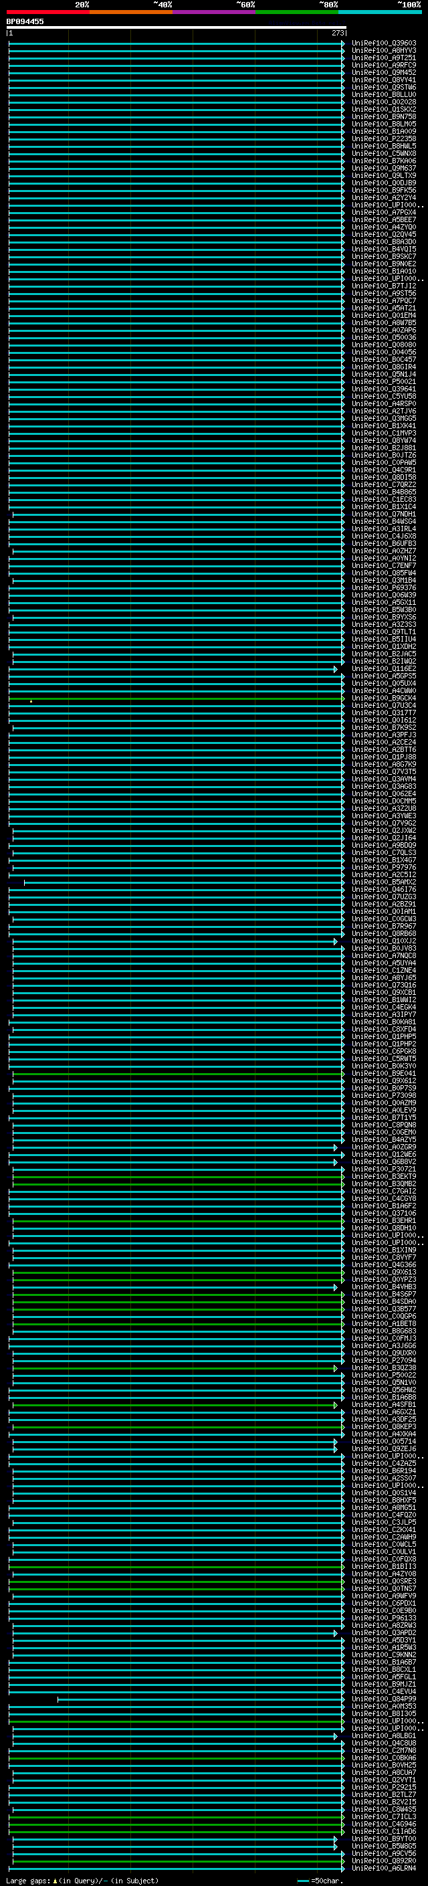Click the hit label UniRef100_B9N758
Screen dimensions: 428x1886
pyautogui.click(x=384, y=117)
